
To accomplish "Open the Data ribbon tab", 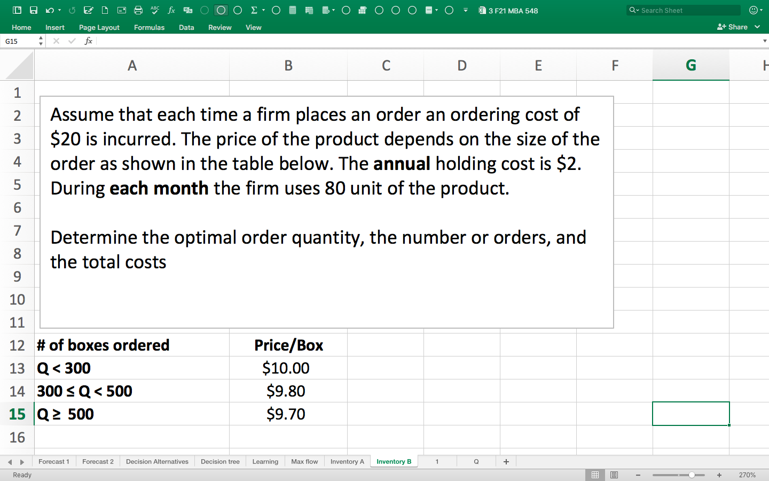I will [x=186, y=27].
